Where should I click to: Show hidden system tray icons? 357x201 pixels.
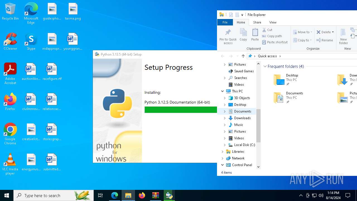[301, 195]
